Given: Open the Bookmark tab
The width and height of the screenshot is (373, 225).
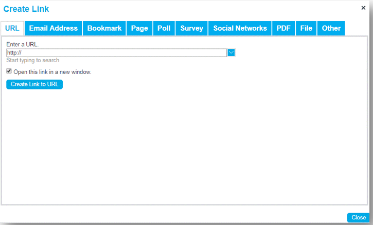Looking at the screenshot, I should [x=104, y=28].
